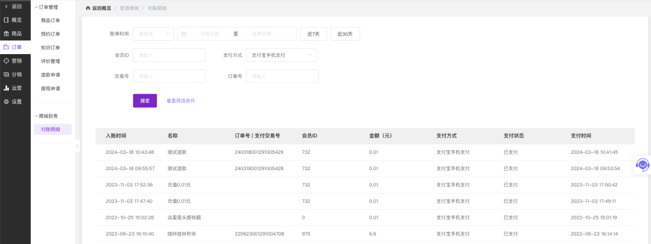Click the home icon in breadcrumb
651x244 pixels.
(88, 8)
